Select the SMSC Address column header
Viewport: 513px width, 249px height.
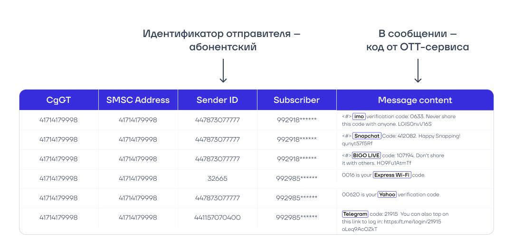138,100
